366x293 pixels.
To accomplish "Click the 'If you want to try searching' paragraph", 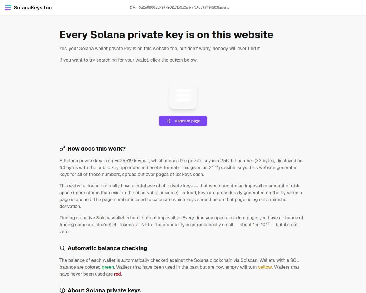I will point(128,60).
